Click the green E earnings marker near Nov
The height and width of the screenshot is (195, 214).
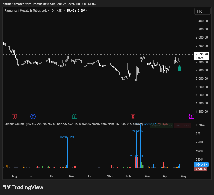(75, 116)
